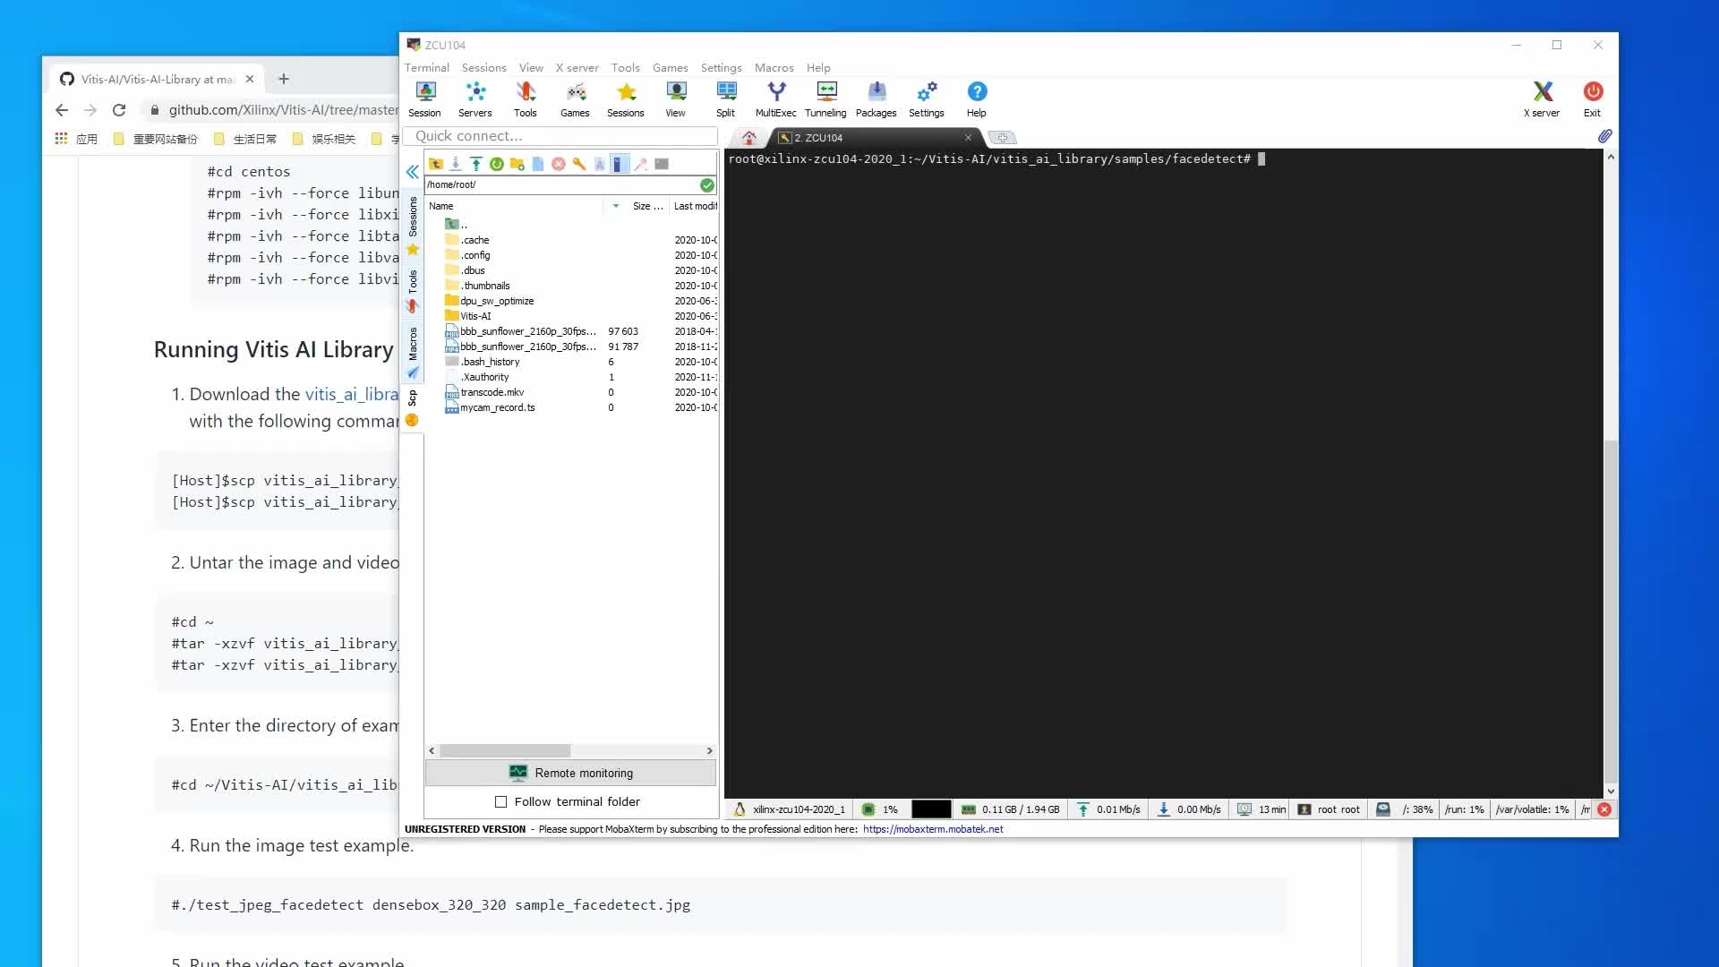Toggle Follow terminal folder checkbox
Image resolution: width=1719 pixels, height=967 pixels.
tap(500, 801)
